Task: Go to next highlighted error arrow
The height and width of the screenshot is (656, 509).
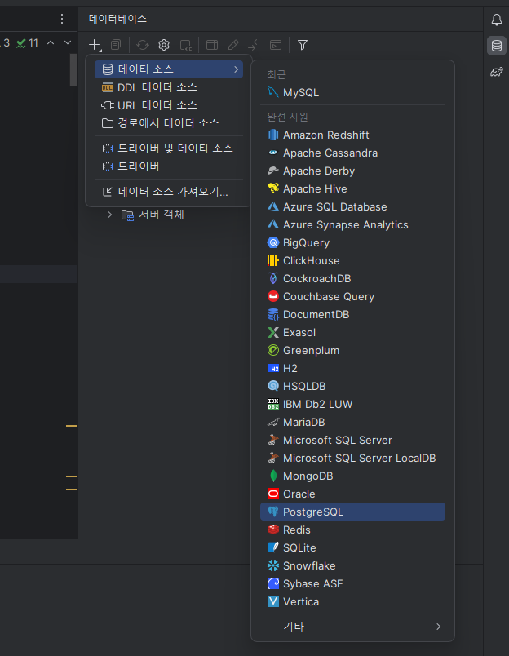Action: [68, 42]
